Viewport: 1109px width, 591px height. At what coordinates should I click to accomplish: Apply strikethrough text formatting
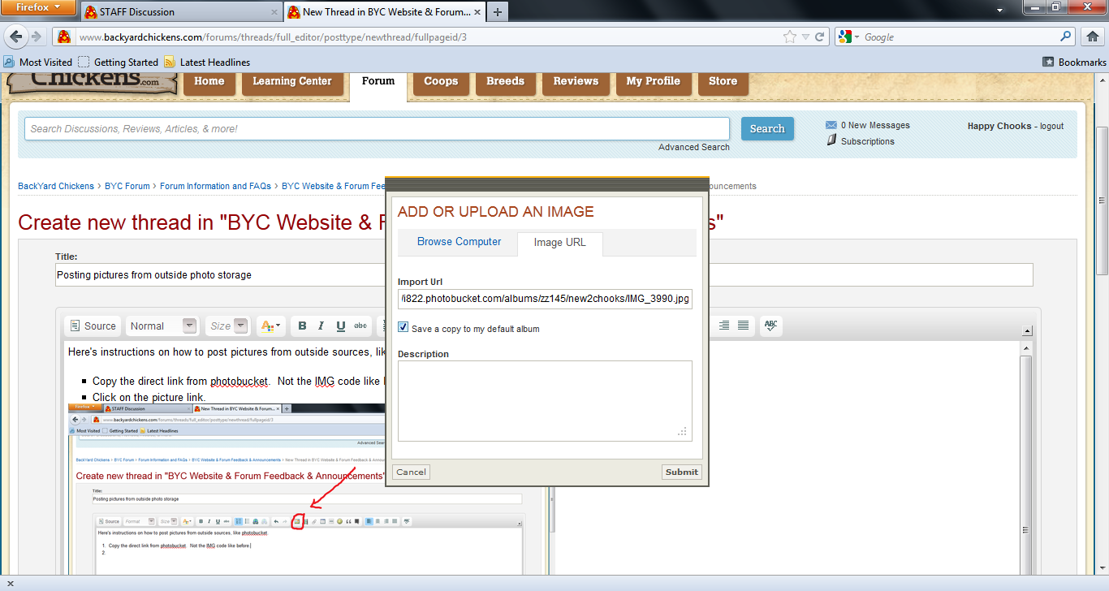click(360, 326)
